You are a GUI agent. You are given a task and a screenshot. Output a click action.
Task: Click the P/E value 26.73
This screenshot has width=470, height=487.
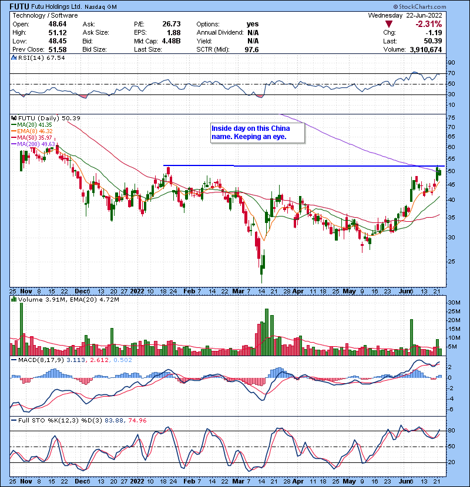[x=172, y=24]
